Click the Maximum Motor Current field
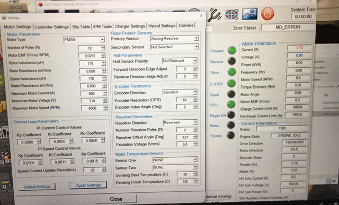 coord(94,94)
